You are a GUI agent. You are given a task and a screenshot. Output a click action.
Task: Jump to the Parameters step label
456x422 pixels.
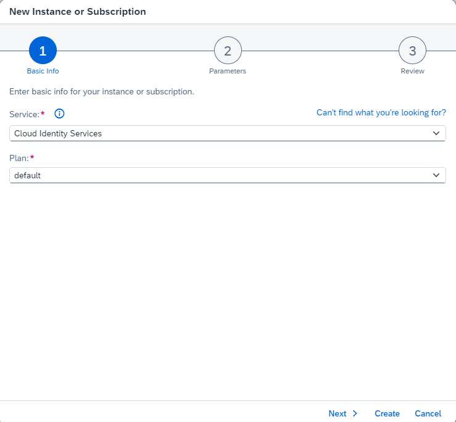pyautogui.click(x=227, y=71)
